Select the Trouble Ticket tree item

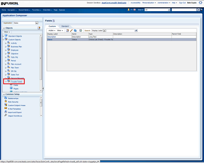coord(16,81)
